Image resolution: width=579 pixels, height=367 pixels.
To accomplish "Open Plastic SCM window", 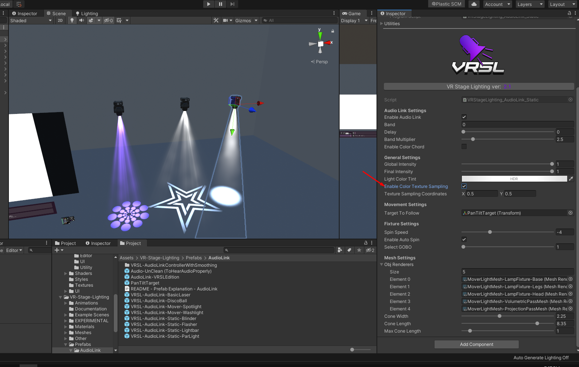I will pos(446,4).
